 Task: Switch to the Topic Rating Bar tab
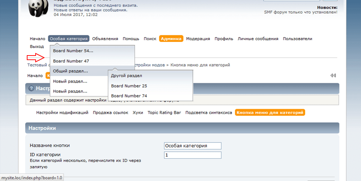pyautogui.click(x=164, y=113)
